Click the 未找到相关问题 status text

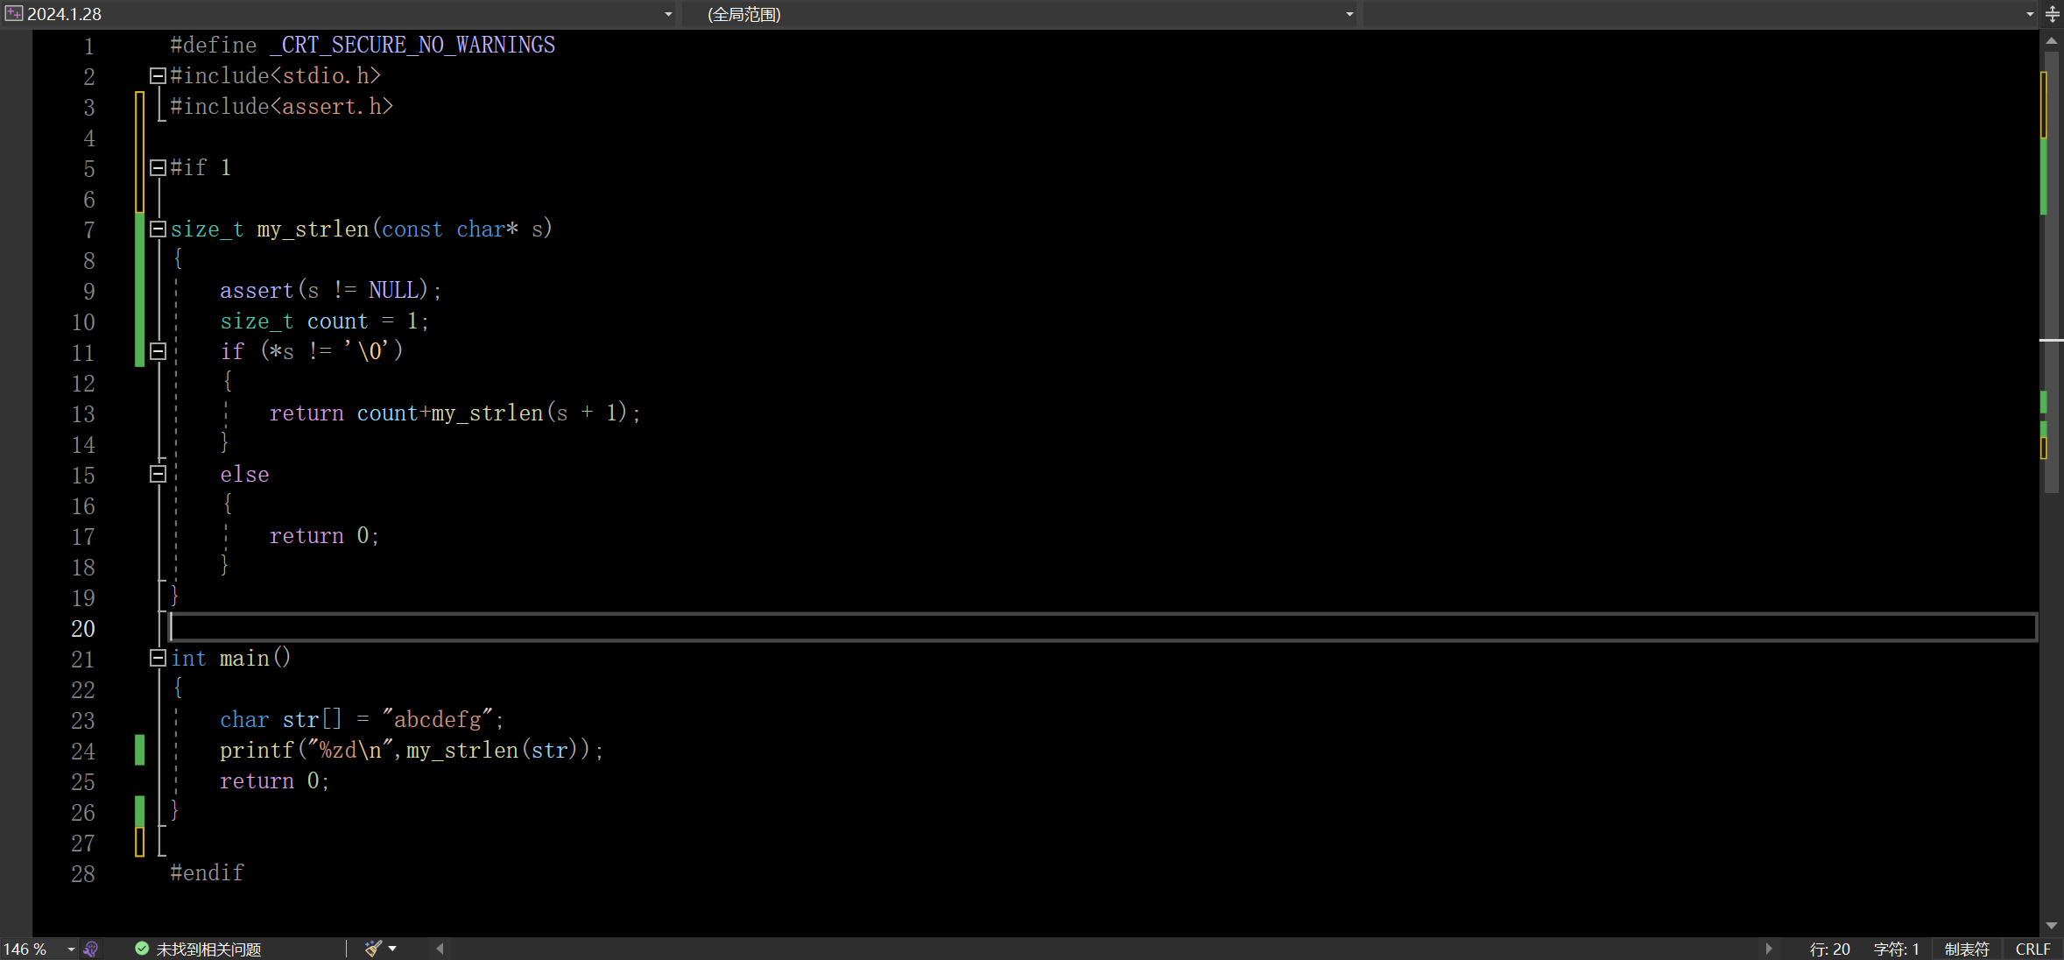click(208, 949)
